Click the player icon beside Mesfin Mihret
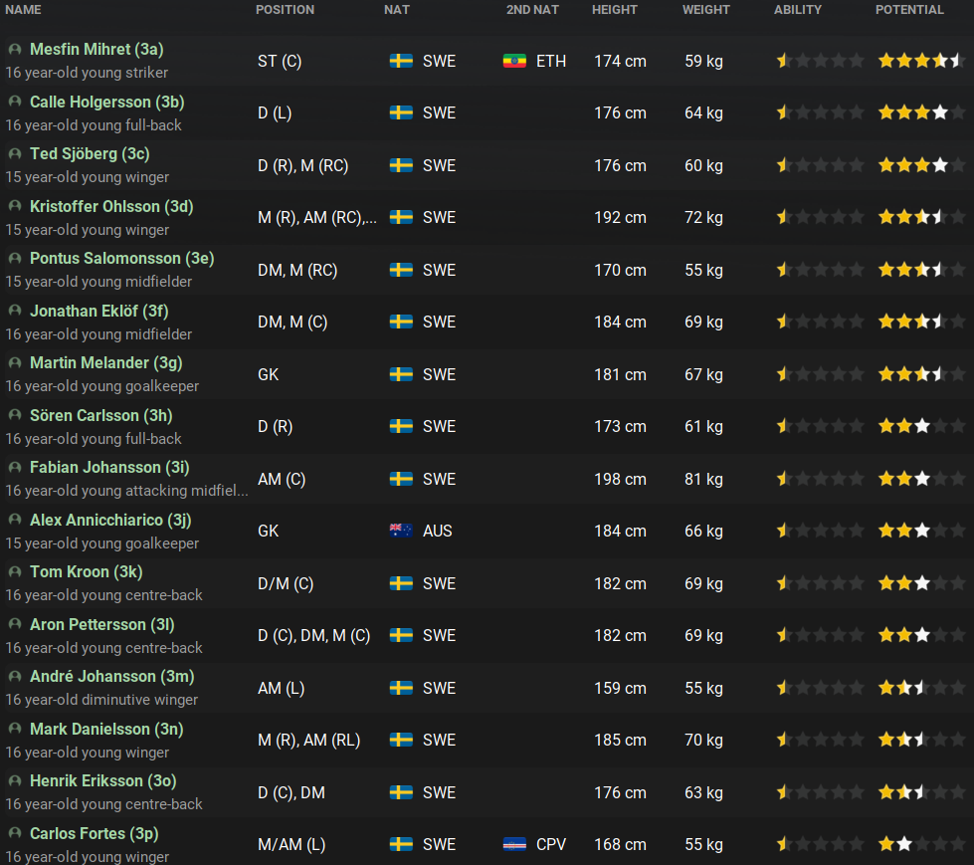This screenshot has height=865, width=974. click(15, 49)
